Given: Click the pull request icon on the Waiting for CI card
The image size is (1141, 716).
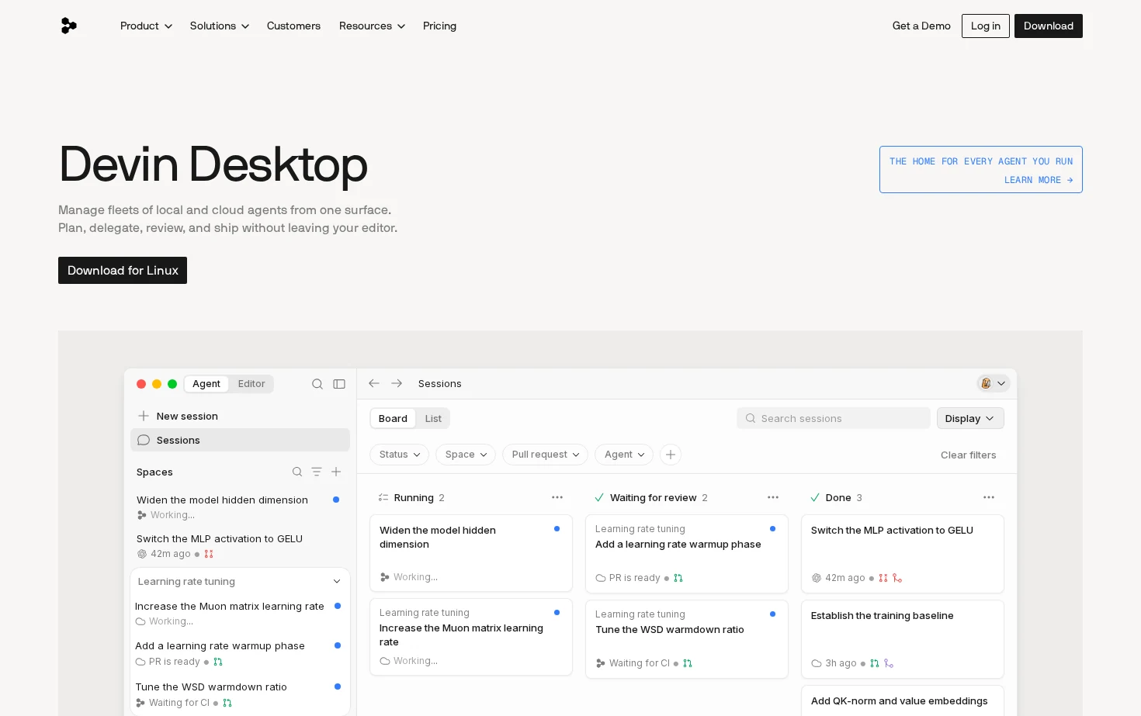Looking at the screenshot, I should [x=688, y=663].
